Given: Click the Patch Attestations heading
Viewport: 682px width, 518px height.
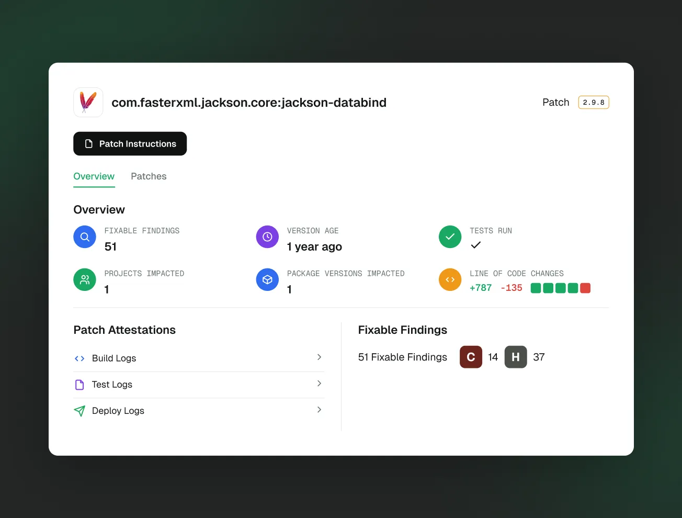Looking at the screenshot, I should click(124, 330).
